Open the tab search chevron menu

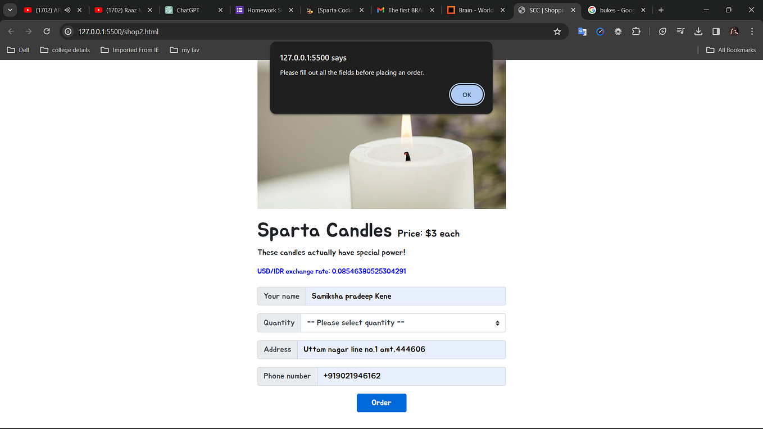tap(10, 10)
